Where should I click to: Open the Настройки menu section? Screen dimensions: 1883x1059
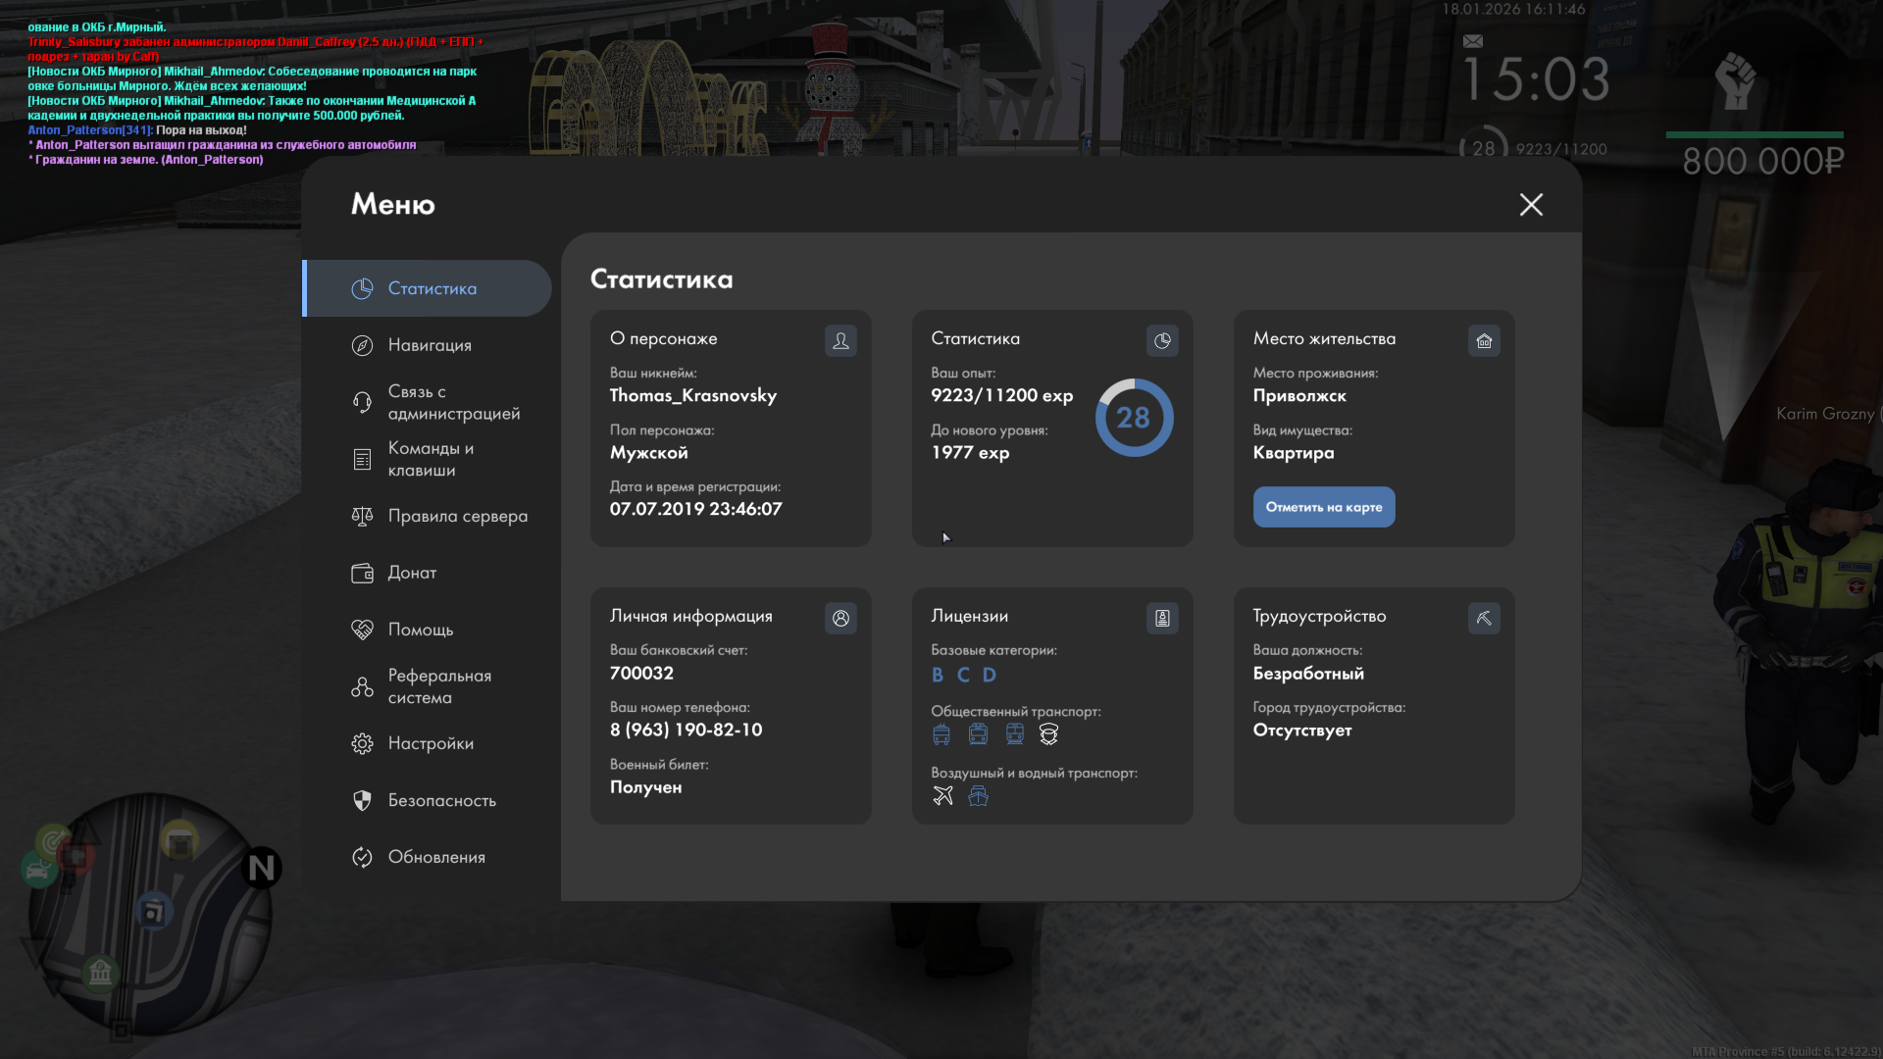(430, 743)
